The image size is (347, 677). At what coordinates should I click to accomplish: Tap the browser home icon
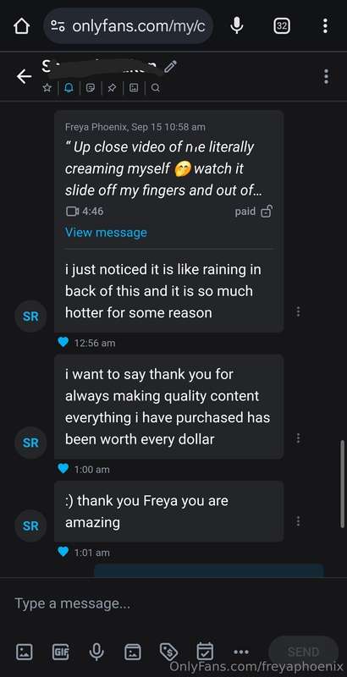pyautogui.click(x=21, y=27)
